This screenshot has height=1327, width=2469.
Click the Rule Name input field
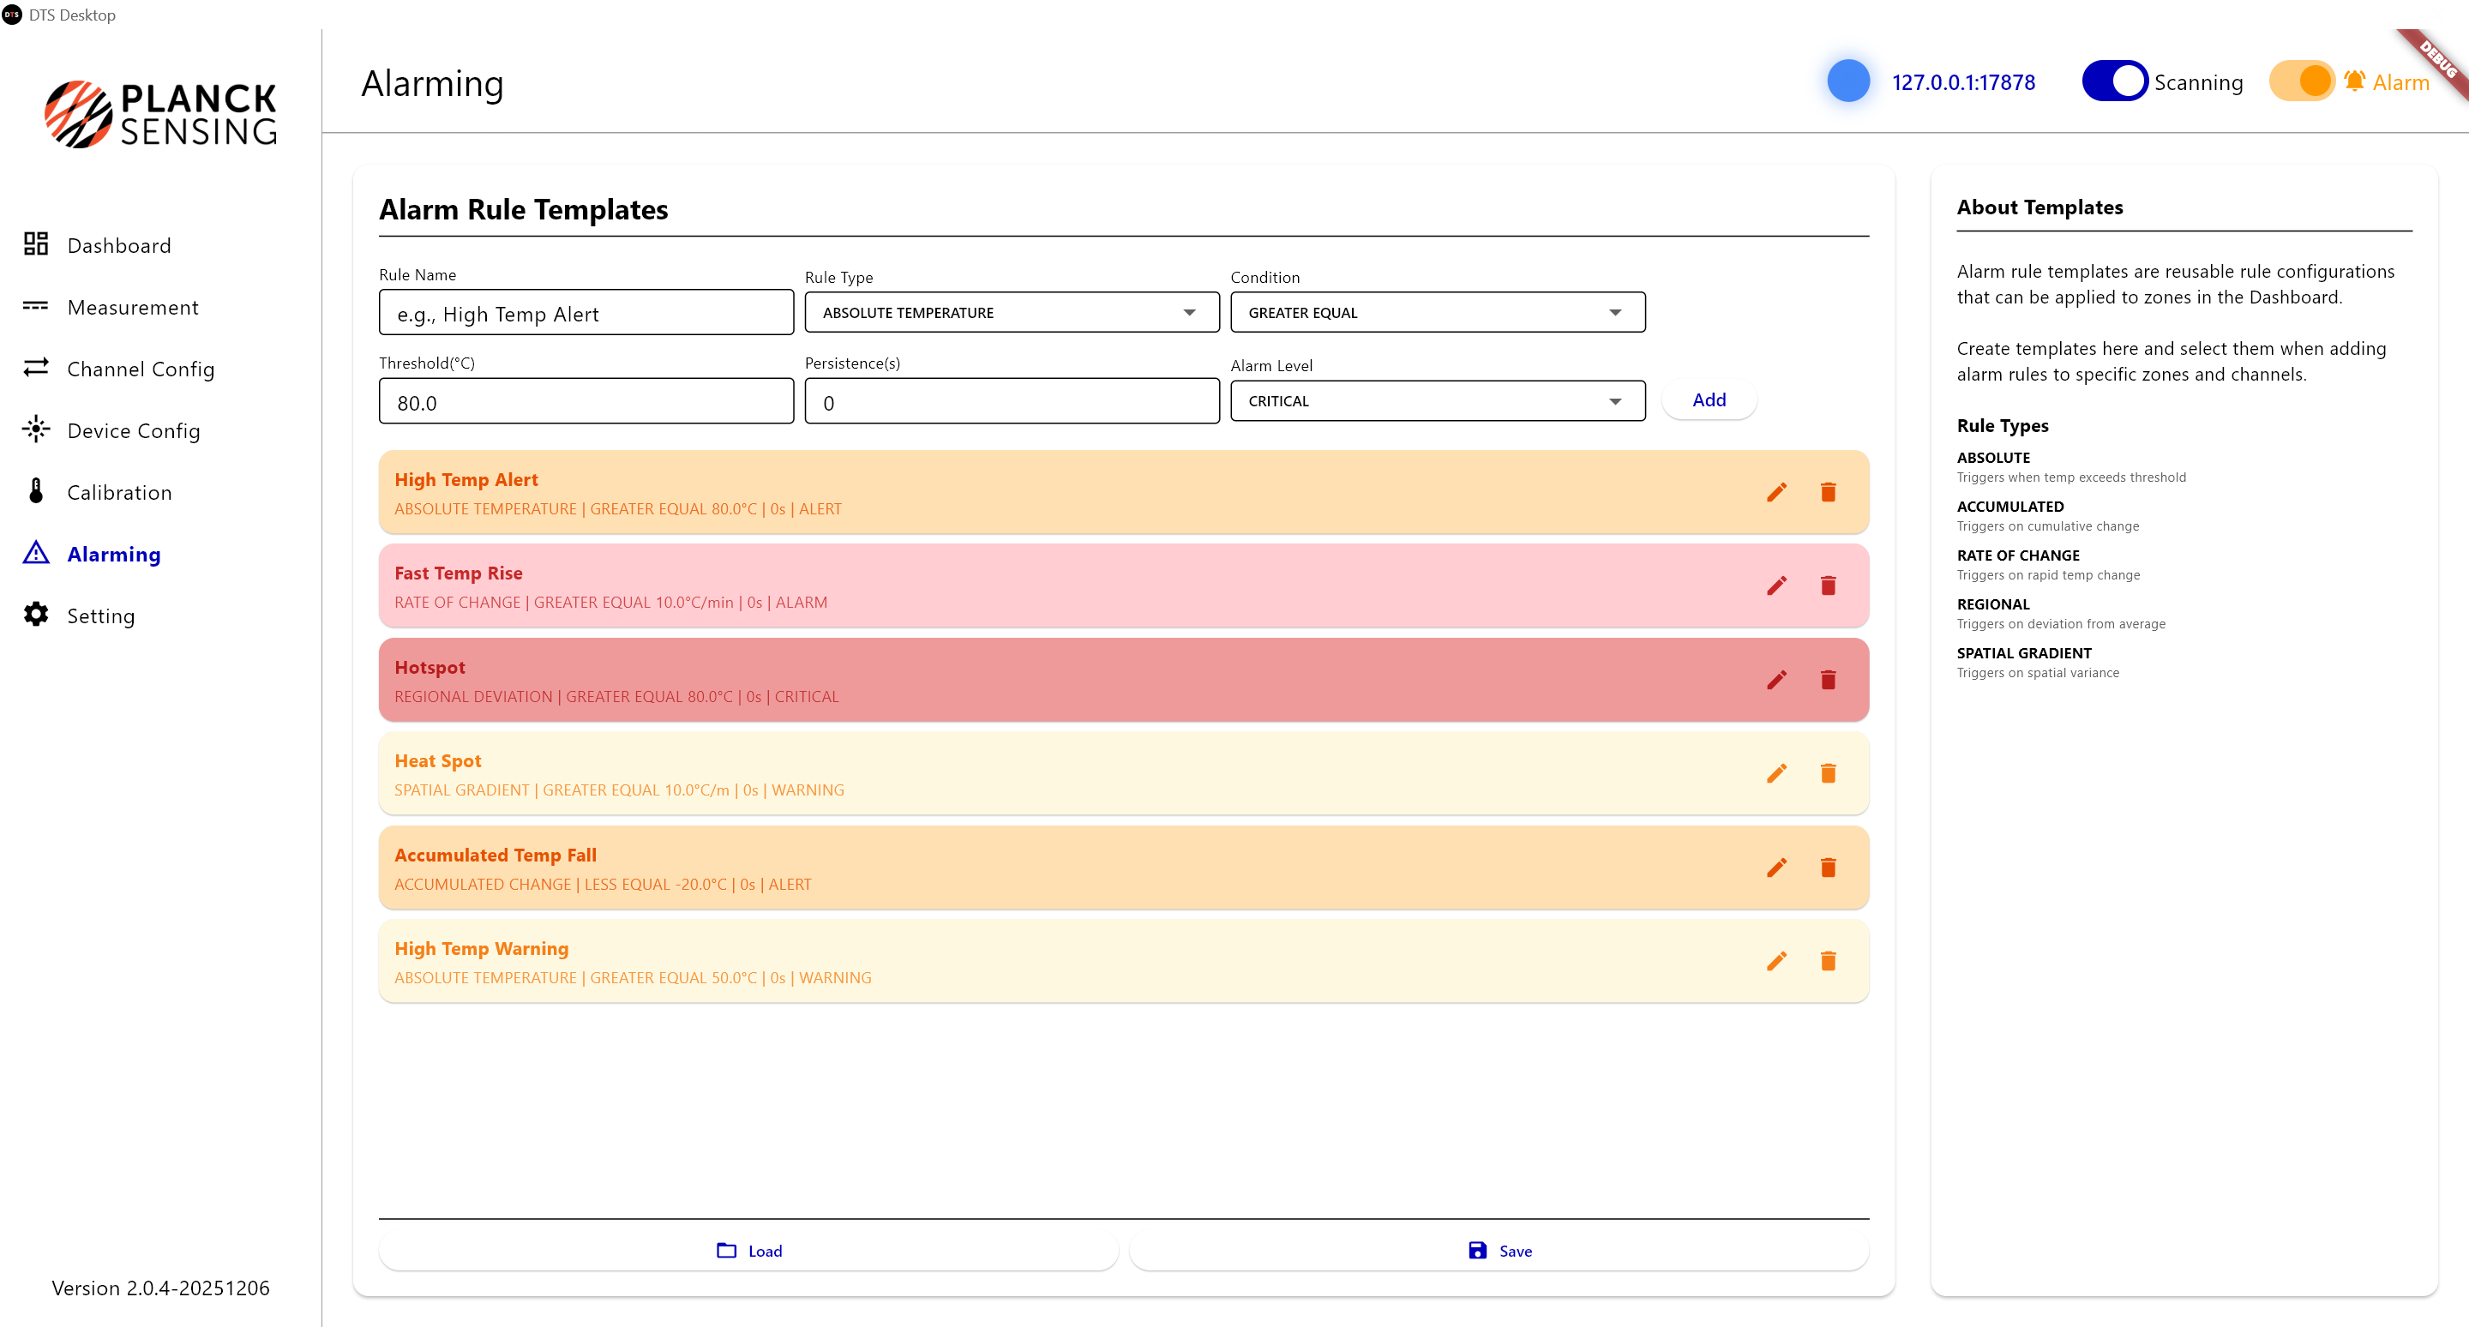(x=586, y=313)
